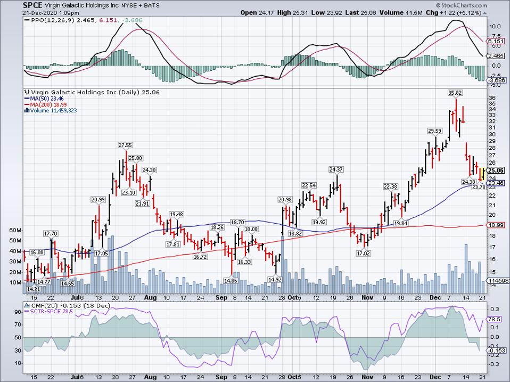This screenshot has height=382, width=510.
Task: Click the 17.05 price label
Action: click(101, 253)
